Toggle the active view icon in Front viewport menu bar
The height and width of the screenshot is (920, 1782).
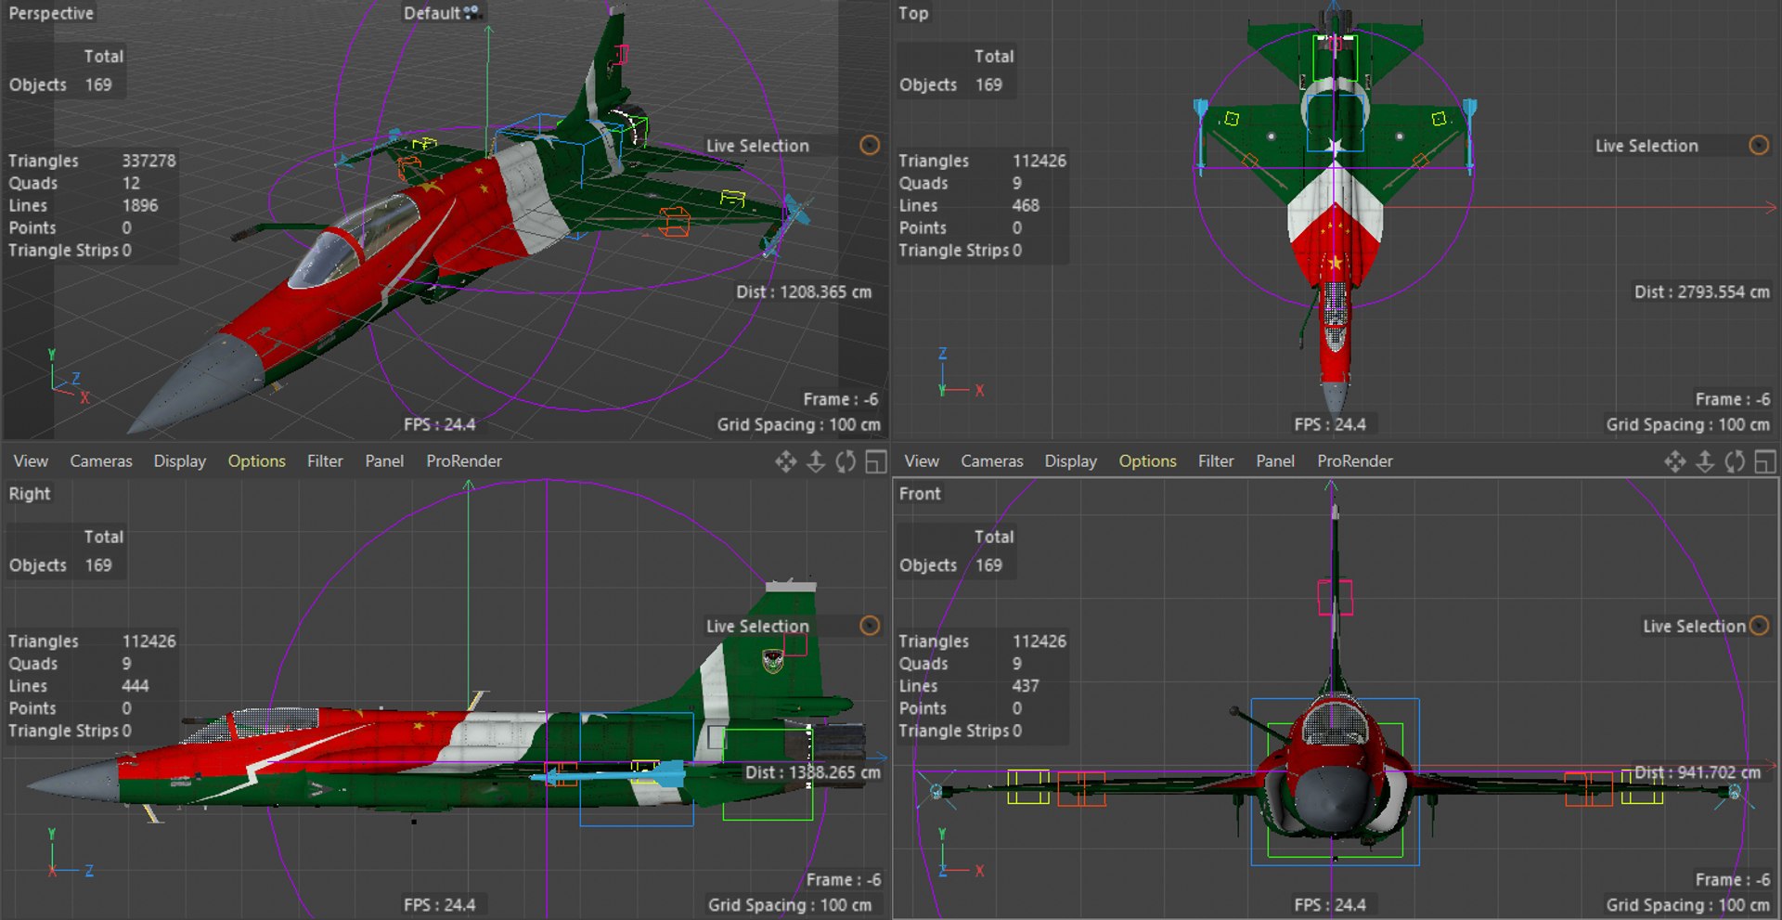coord(1765,461)
